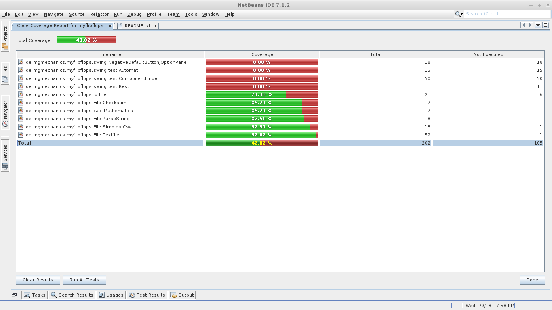Close the Code Coverage Report tab

(110, 26)
